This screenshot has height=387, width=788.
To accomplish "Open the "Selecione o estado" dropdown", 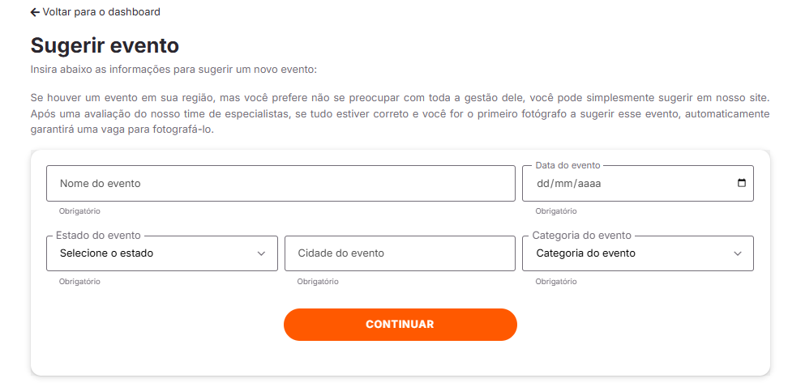I will coord(154,253).
